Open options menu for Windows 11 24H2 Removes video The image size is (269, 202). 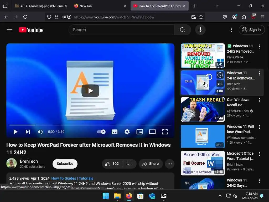click(x=259, y=73)
